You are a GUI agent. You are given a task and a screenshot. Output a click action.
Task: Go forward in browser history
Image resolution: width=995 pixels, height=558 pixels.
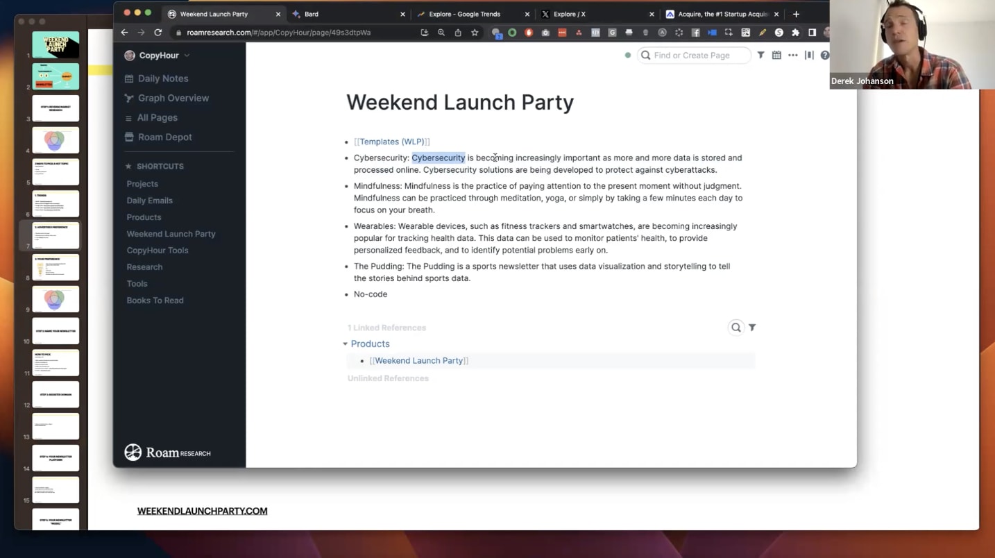point(141,33)
